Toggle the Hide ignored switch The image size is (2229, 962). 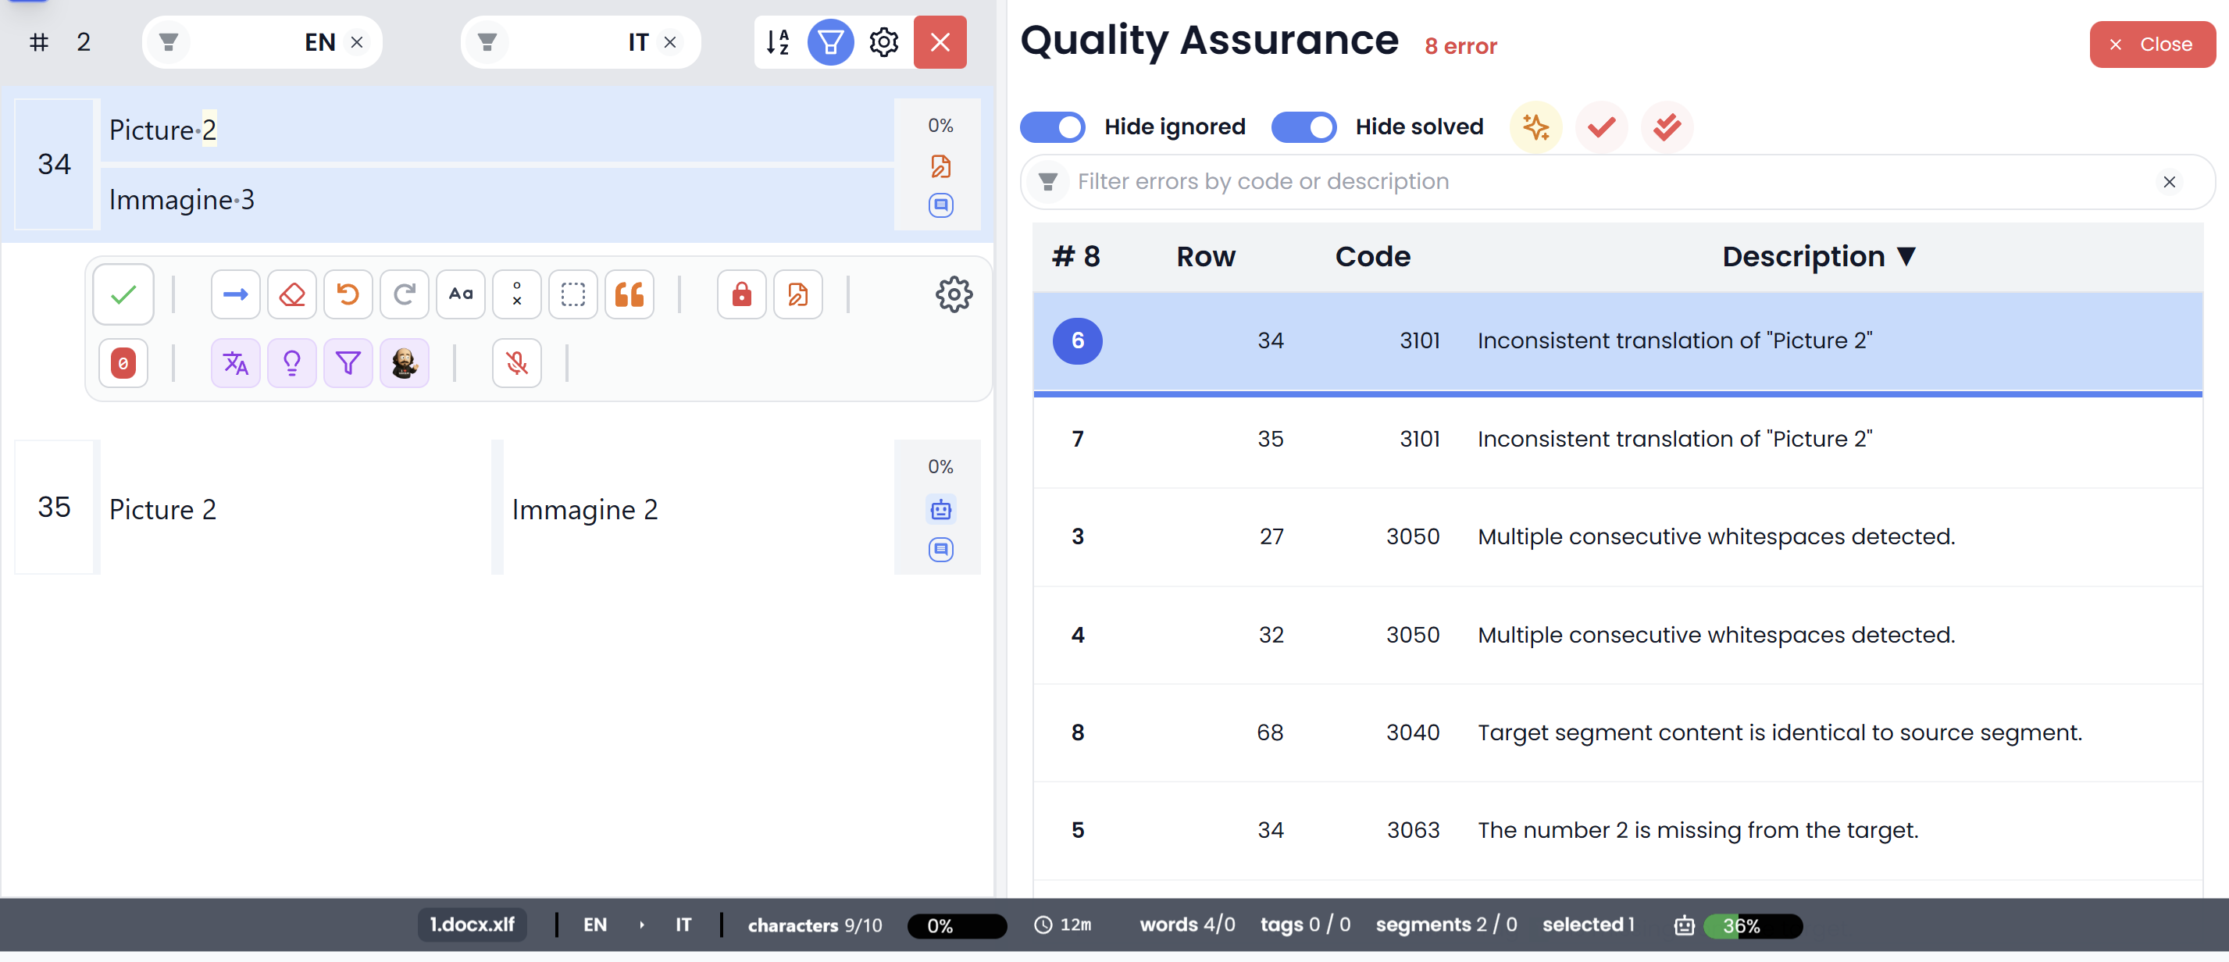pos(1052,127)
